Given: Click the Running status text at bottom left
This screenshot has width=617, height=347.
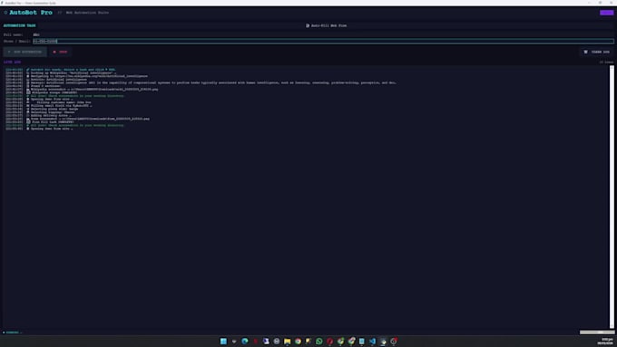Looking at the screenshot, I should coord(12,333).
